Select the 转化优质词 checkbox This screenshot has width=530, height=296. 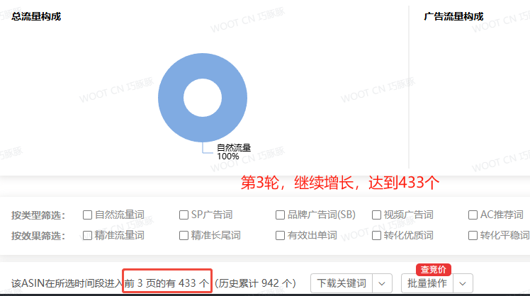pyautogui.click(x=376, y=235)
